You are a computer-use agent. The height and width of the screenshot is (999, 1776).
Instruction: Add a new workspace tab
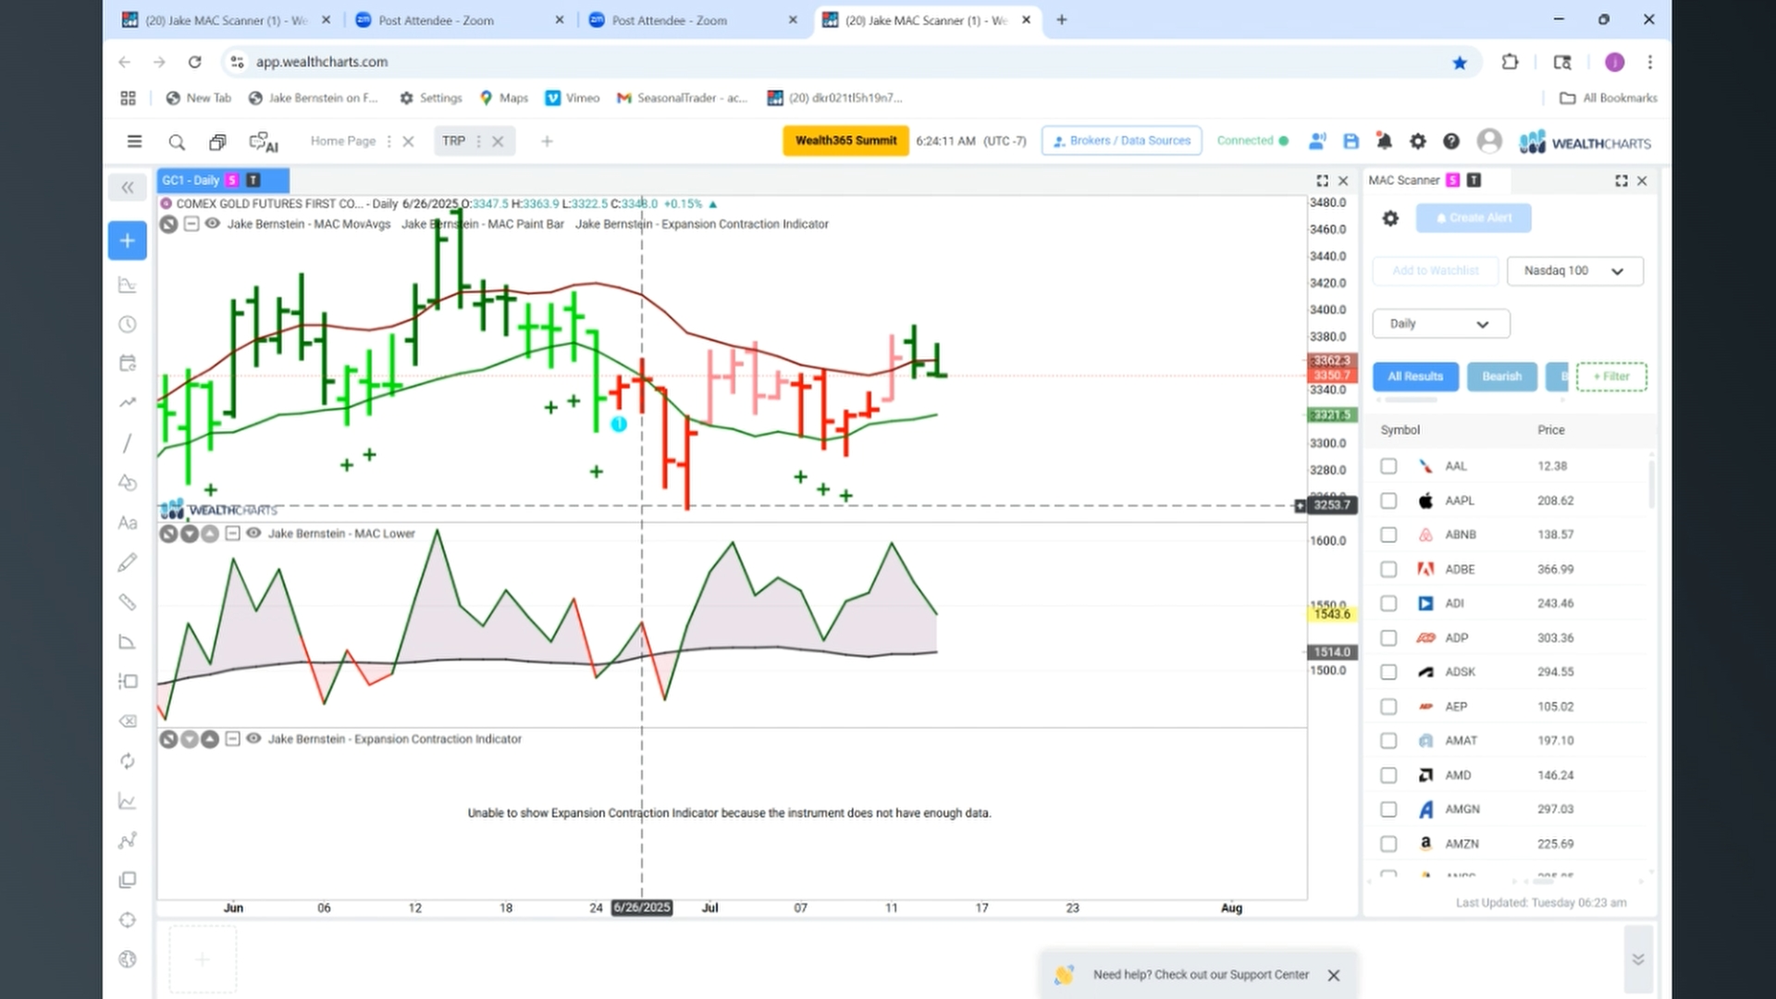pos(547,142)
